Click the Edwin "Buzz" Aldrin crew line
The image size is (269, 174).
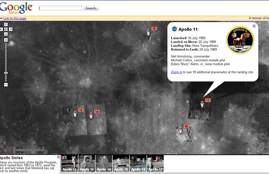(x=200, y=64)
